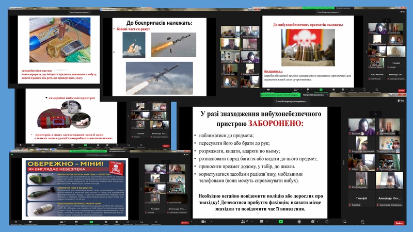Click green screen-viewing banner, ЗАБОРОНЕНО window

[280, 95]
